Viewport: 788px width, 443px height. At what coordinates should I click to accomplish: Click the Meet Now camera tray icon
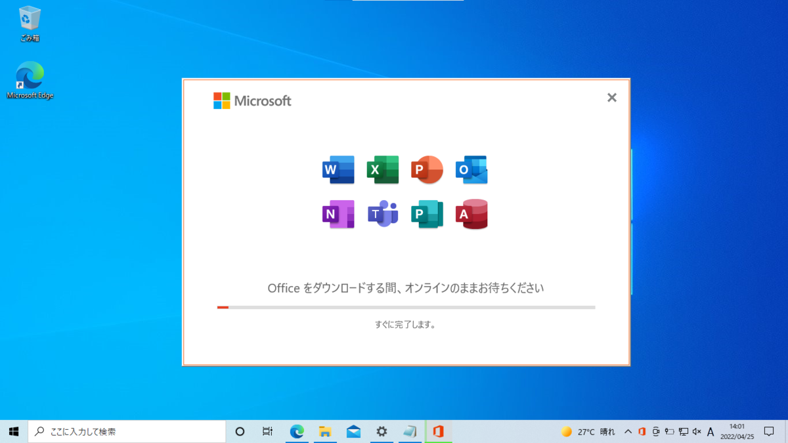click(x=655, y=431)
